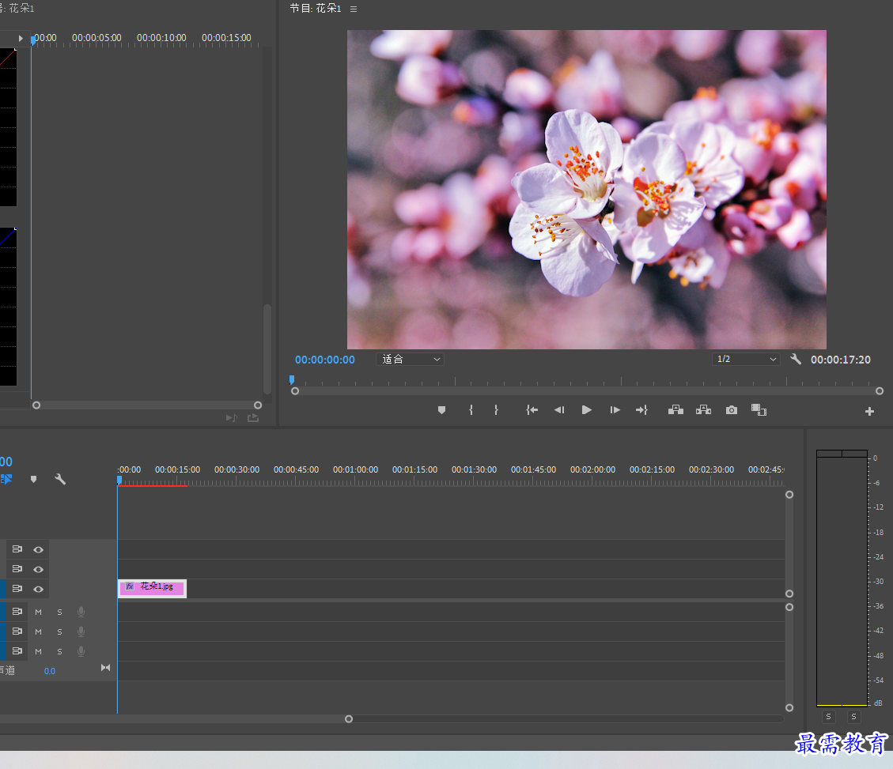Screen dimensions: 893x769
Task: Export frame with the camera icon
Action: click(x=732, y=410)
